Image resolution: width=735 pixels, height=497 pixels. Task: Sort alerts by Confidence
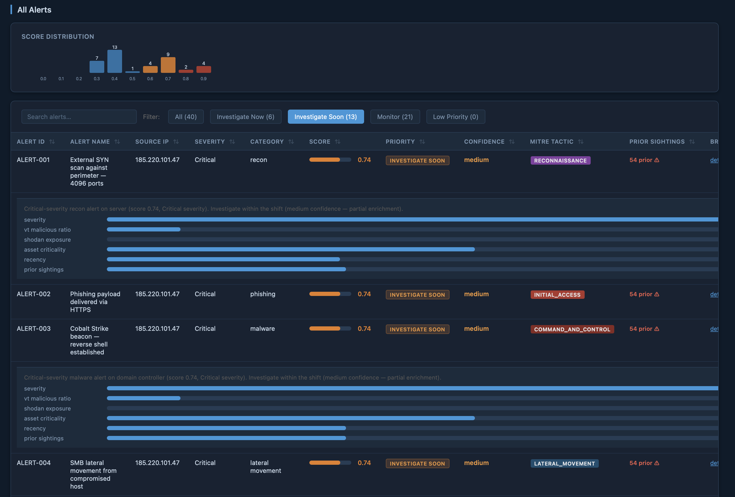tap(512, 142)
